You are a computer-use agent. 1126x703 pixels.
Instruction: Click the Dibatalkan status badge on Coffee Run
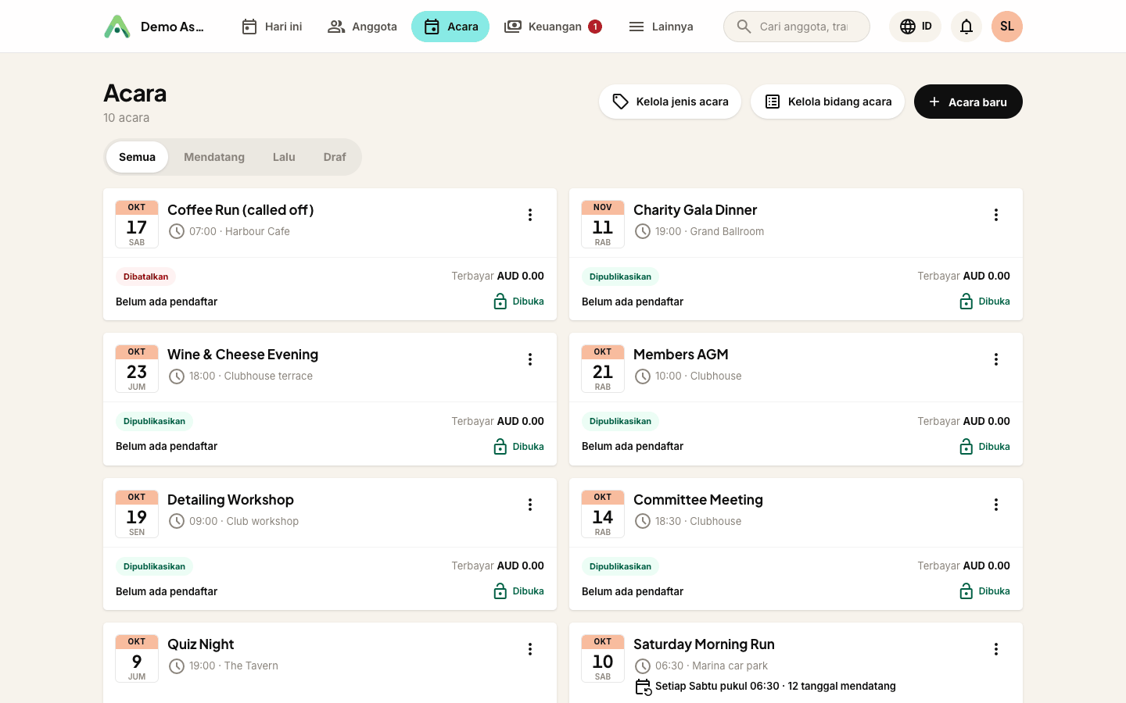pos(145,277)
